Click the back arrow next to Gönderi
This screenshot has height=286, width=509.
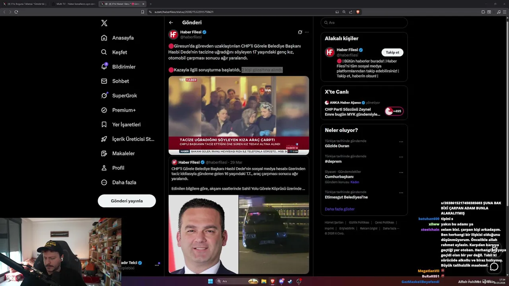[171, 23]
